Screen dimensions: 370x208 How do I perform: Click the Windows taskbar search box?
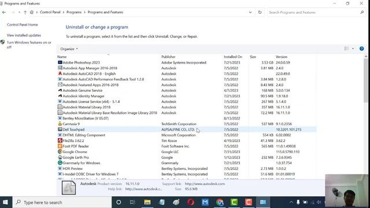[62, 202]
